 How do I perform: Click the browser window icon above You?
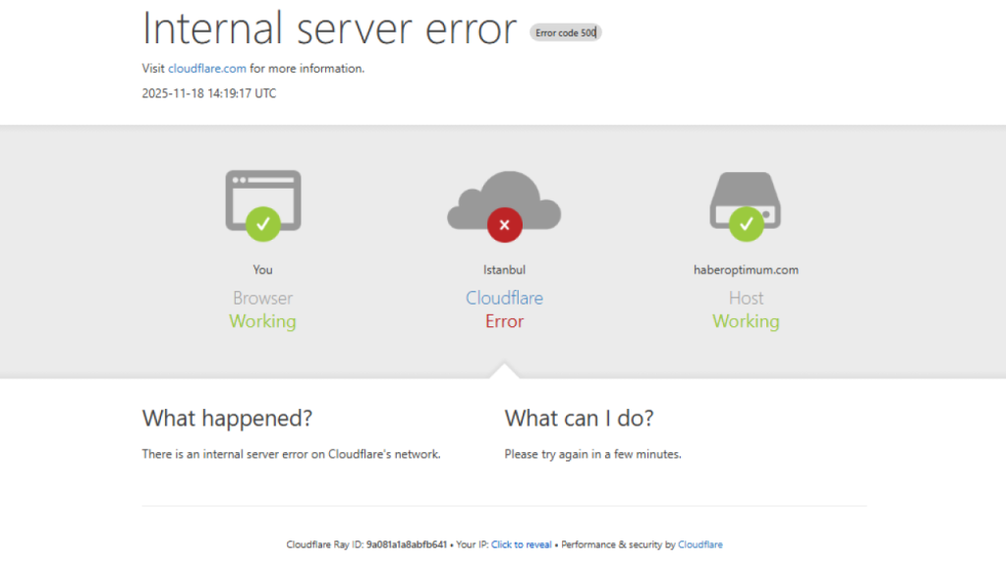[262, 192]
